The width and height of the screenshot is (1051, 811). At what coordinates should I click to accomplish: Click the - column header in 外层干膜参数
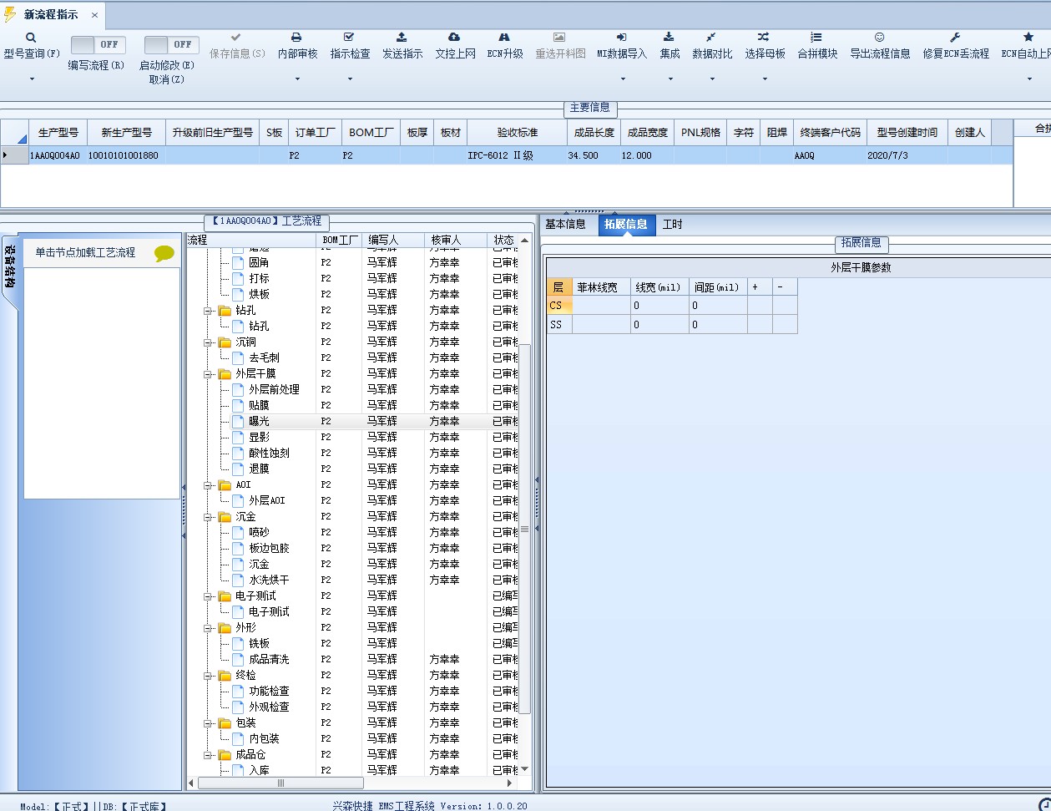785,287
